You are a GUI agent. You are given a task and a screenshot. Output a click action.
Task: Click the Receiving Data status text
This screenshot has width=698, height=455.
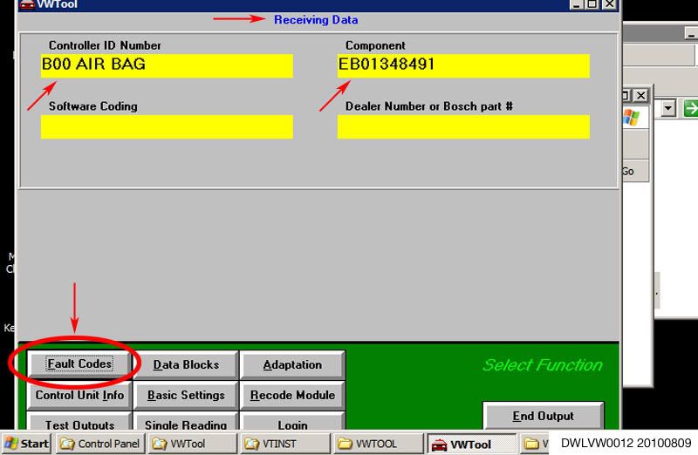coord(316,19)
